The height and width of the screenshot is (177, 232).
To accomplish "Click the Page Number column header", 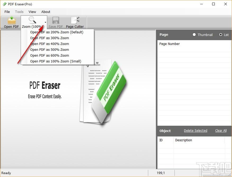I will pyautogui.click(x=169, y=44).
